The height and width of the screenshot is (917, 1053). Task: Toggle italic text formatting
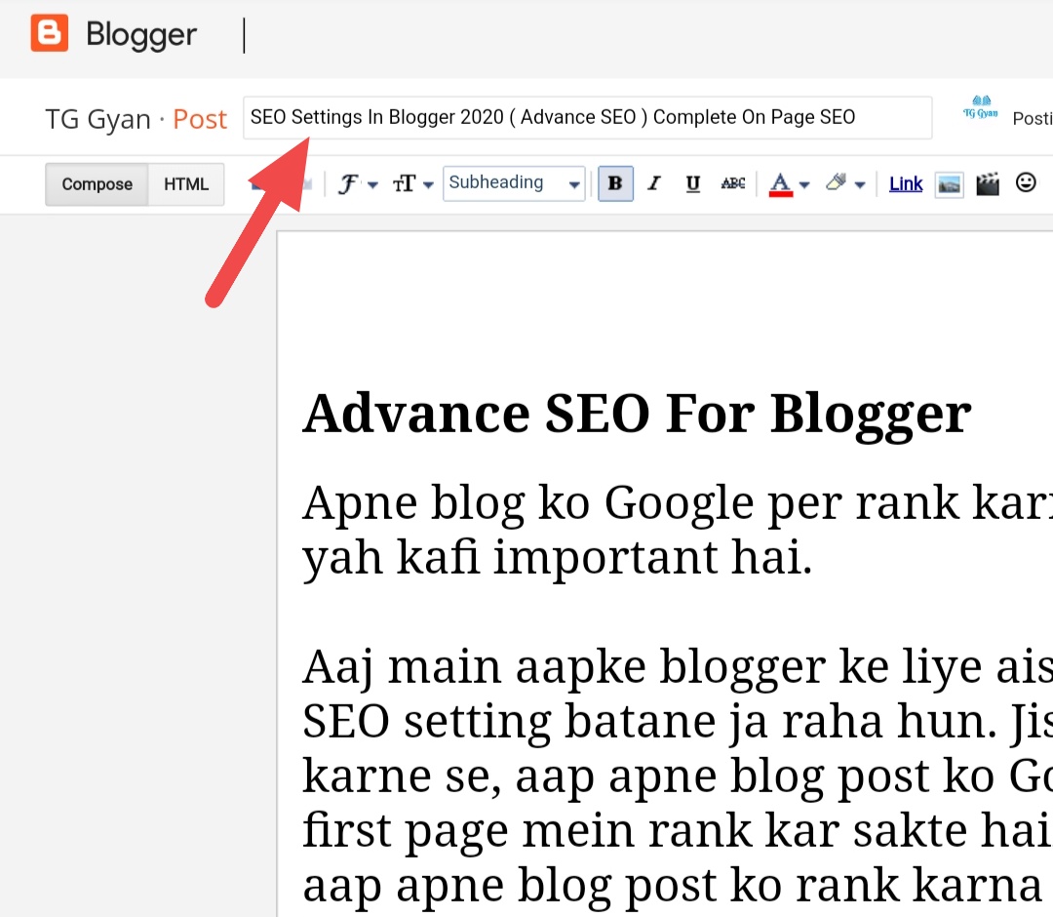[654, 183]
